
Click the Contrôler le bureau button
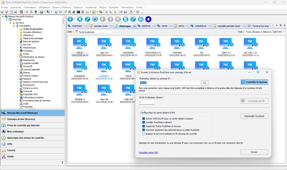coord(254,82)
